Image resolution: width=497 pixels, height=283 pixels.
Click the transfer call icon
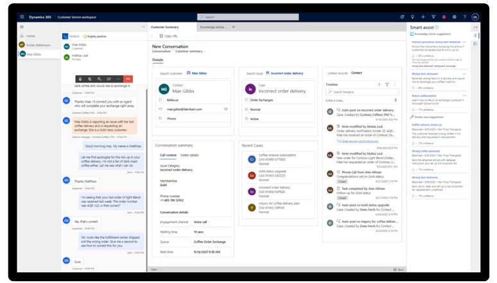tap(109, 79)
